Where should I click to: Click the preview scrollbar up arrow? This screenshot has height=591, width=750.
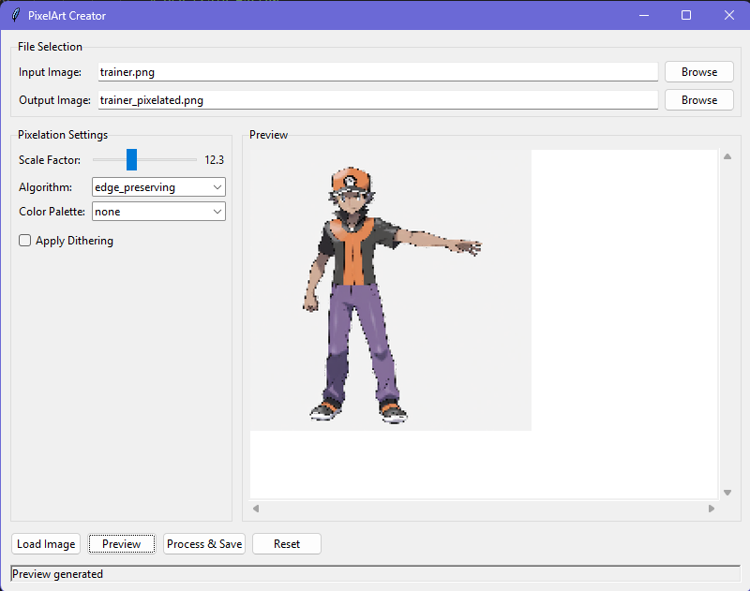(727, 156)
